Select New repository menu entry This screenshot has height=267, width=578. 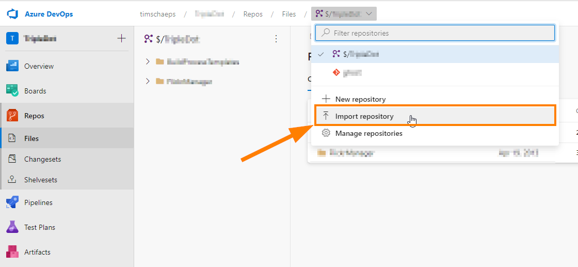[x=360, y=99]
